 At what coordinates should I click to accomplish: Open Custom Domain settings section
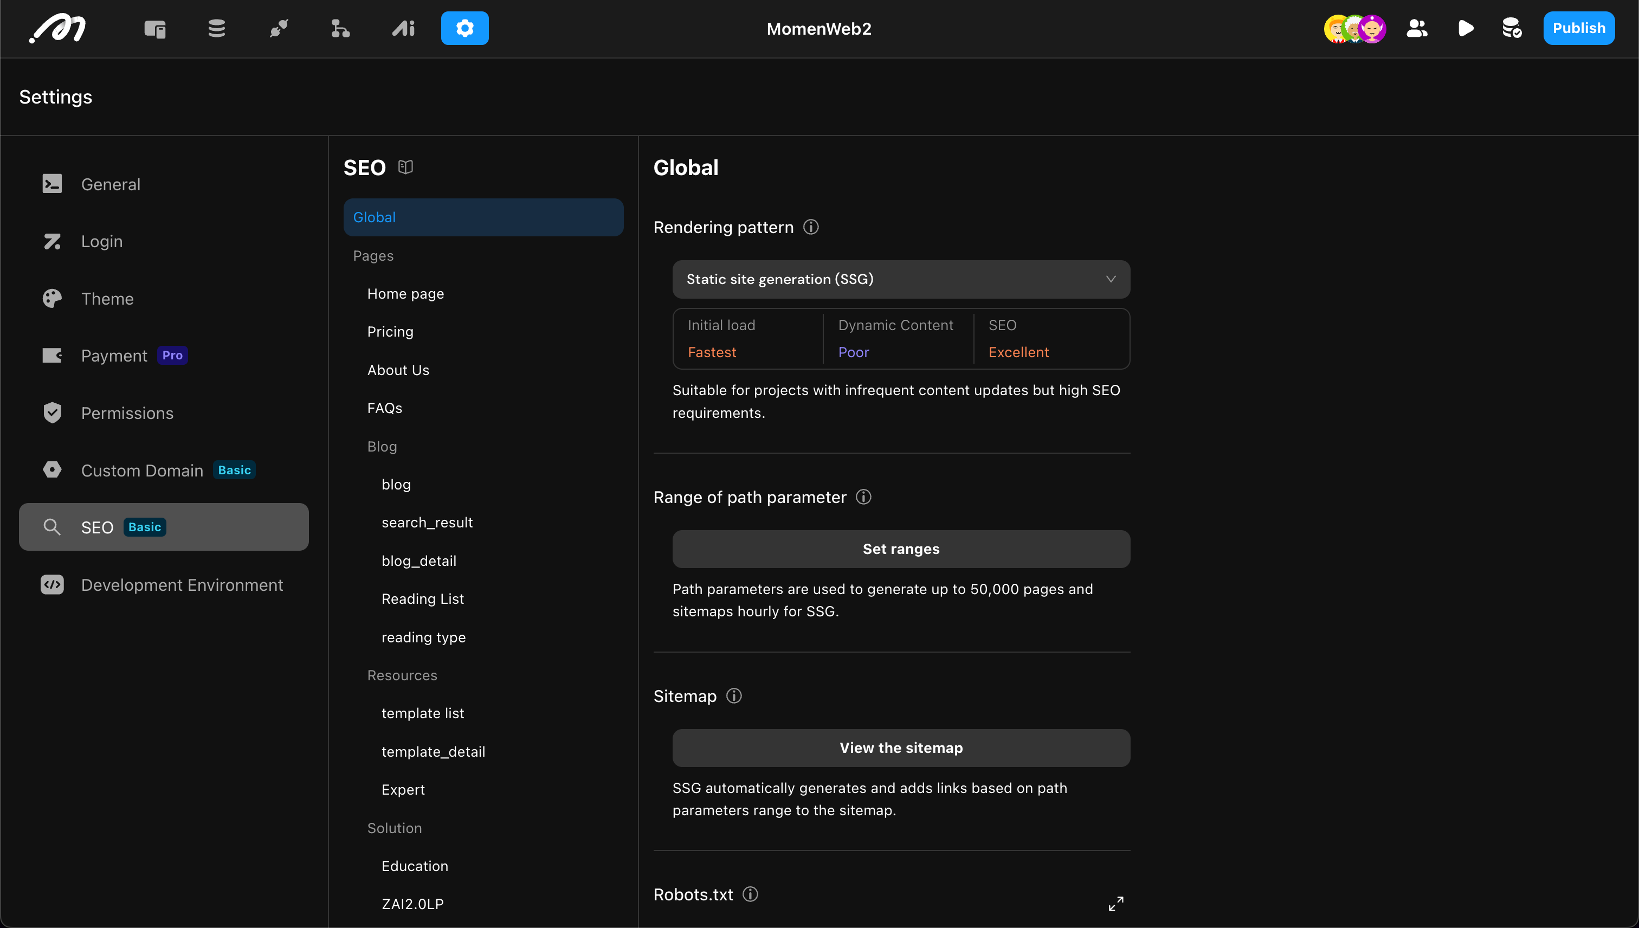pyautogui.click(x=164, y=471)
